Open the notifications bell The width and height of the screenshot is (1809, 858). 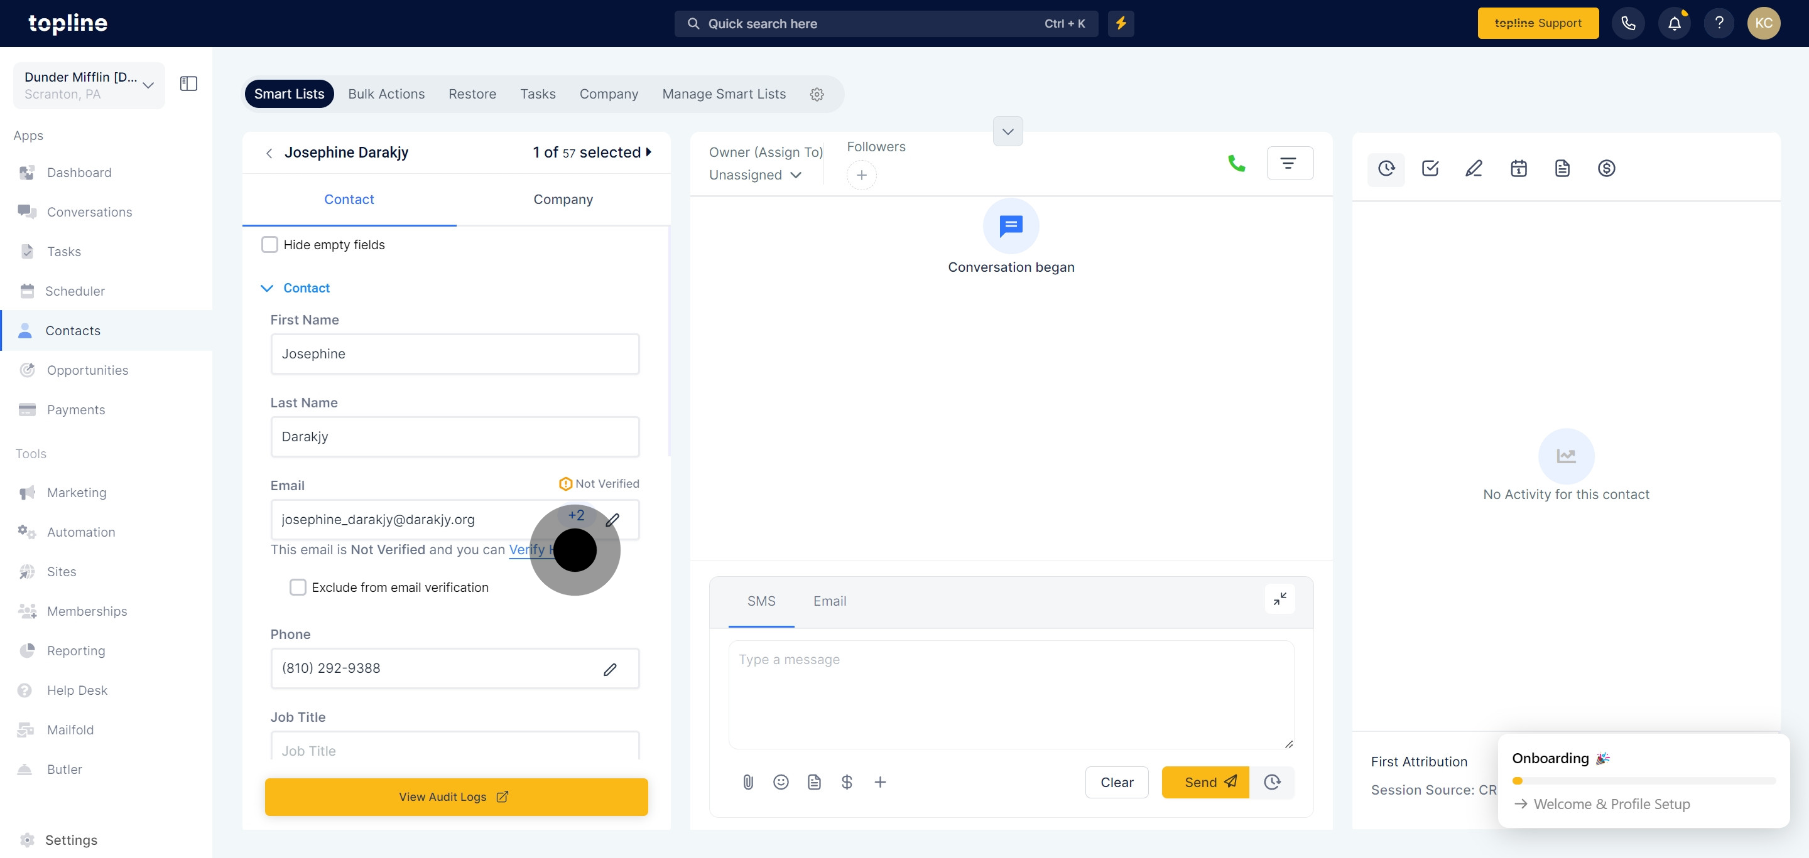pyautogui.click(x=1674, y=23)
